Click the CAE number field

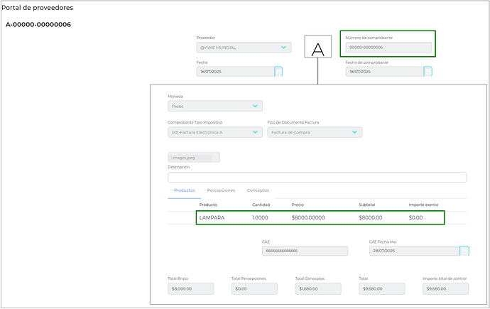[x=305, y=251]
